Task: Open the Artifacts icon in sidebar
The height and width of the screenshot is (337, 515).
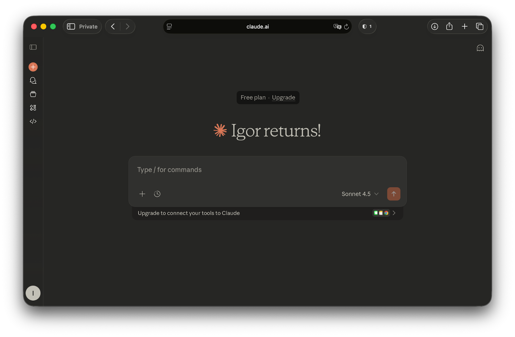Action: [33, 108]
